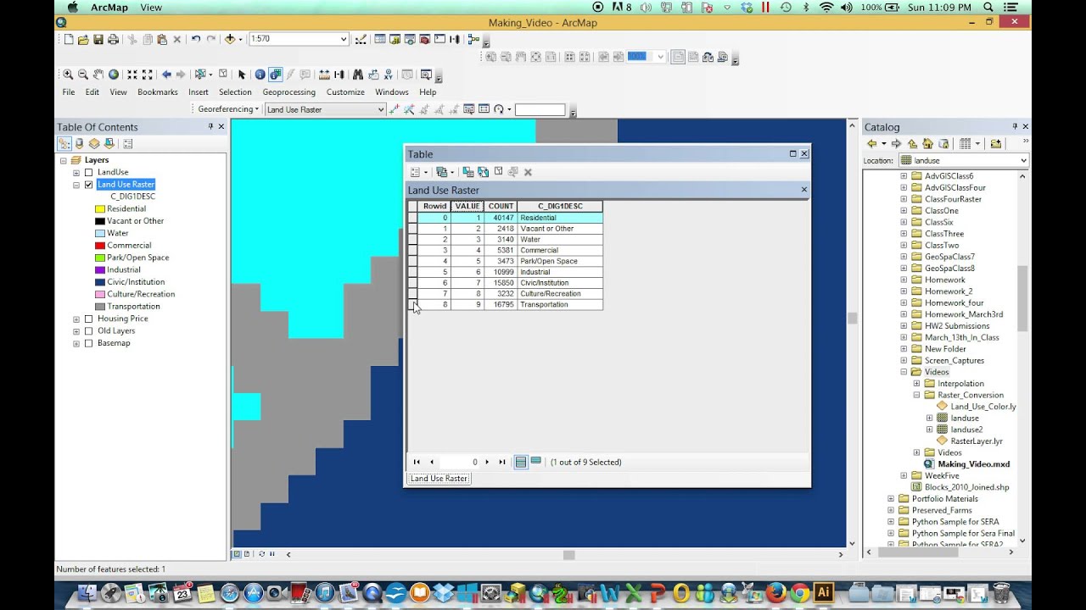Image resolution: width=1086 pixels, height=610 pixels.
Task: Click List By Selection icon
Action: click(x=109, y=144)
